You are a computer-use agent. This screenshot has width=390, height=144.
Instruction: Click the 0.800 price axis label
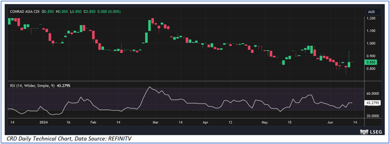371,69
